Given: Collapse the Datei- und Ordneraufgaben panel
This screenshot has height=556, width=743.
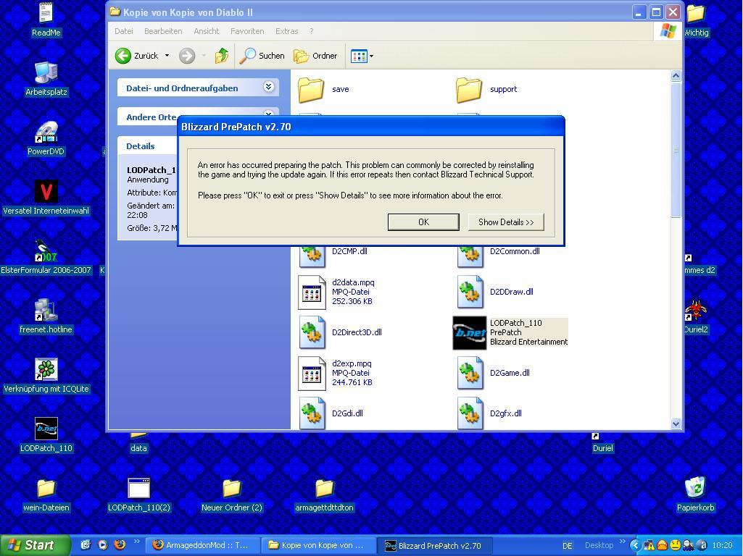Looking at the screenshot, I should 268,88.
